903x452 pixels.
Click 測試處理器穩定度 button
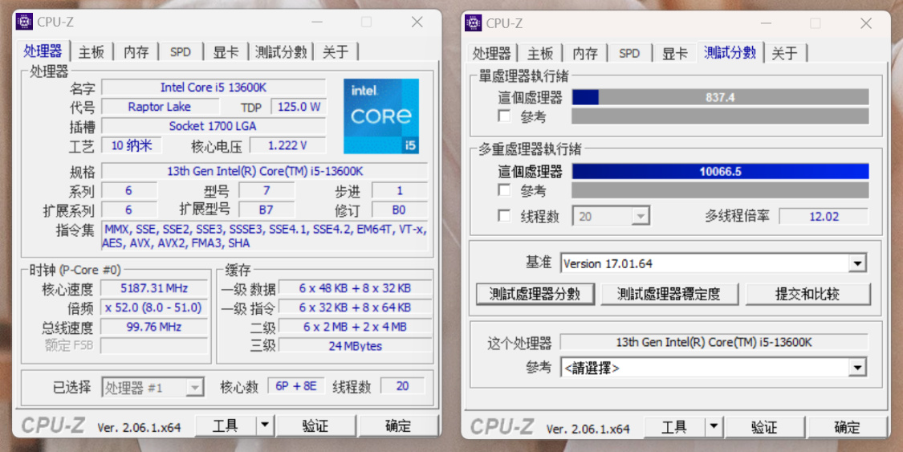click(669, 294)
